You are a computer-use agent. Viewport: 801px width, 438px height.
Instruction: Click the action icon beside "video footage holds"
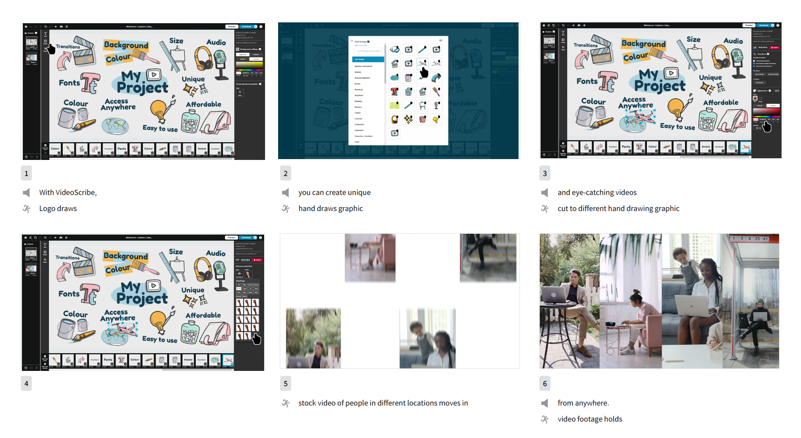[x=545, y=419]
